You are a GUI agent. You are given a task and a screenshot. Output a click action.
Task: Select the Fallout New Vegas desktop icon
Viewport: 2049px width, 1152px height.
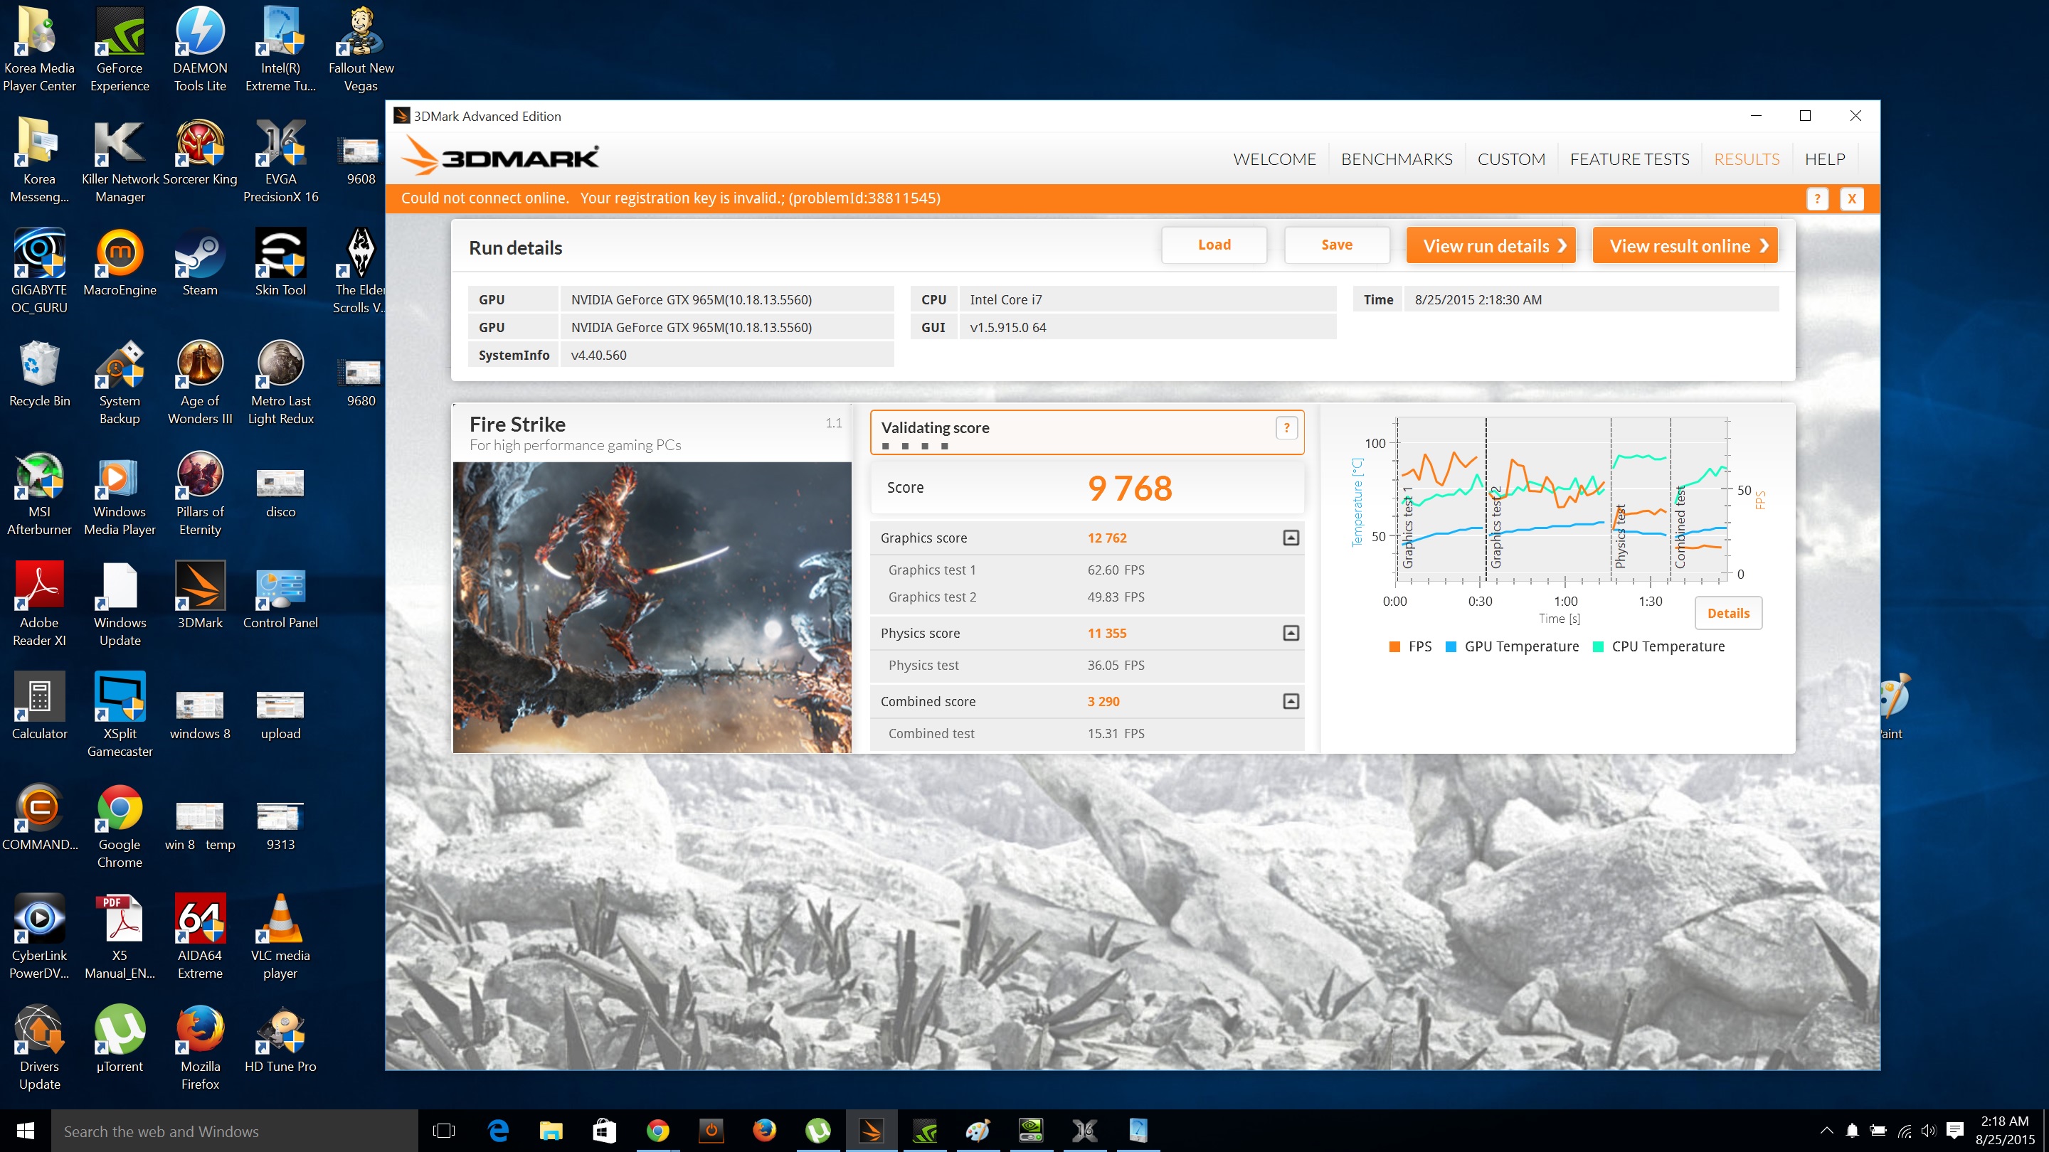360,49
